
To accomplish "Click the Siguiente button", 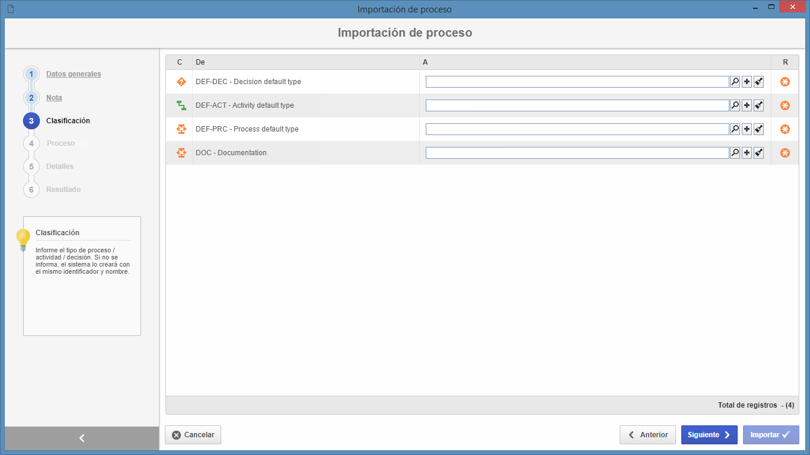I will [x=709, y=435].
